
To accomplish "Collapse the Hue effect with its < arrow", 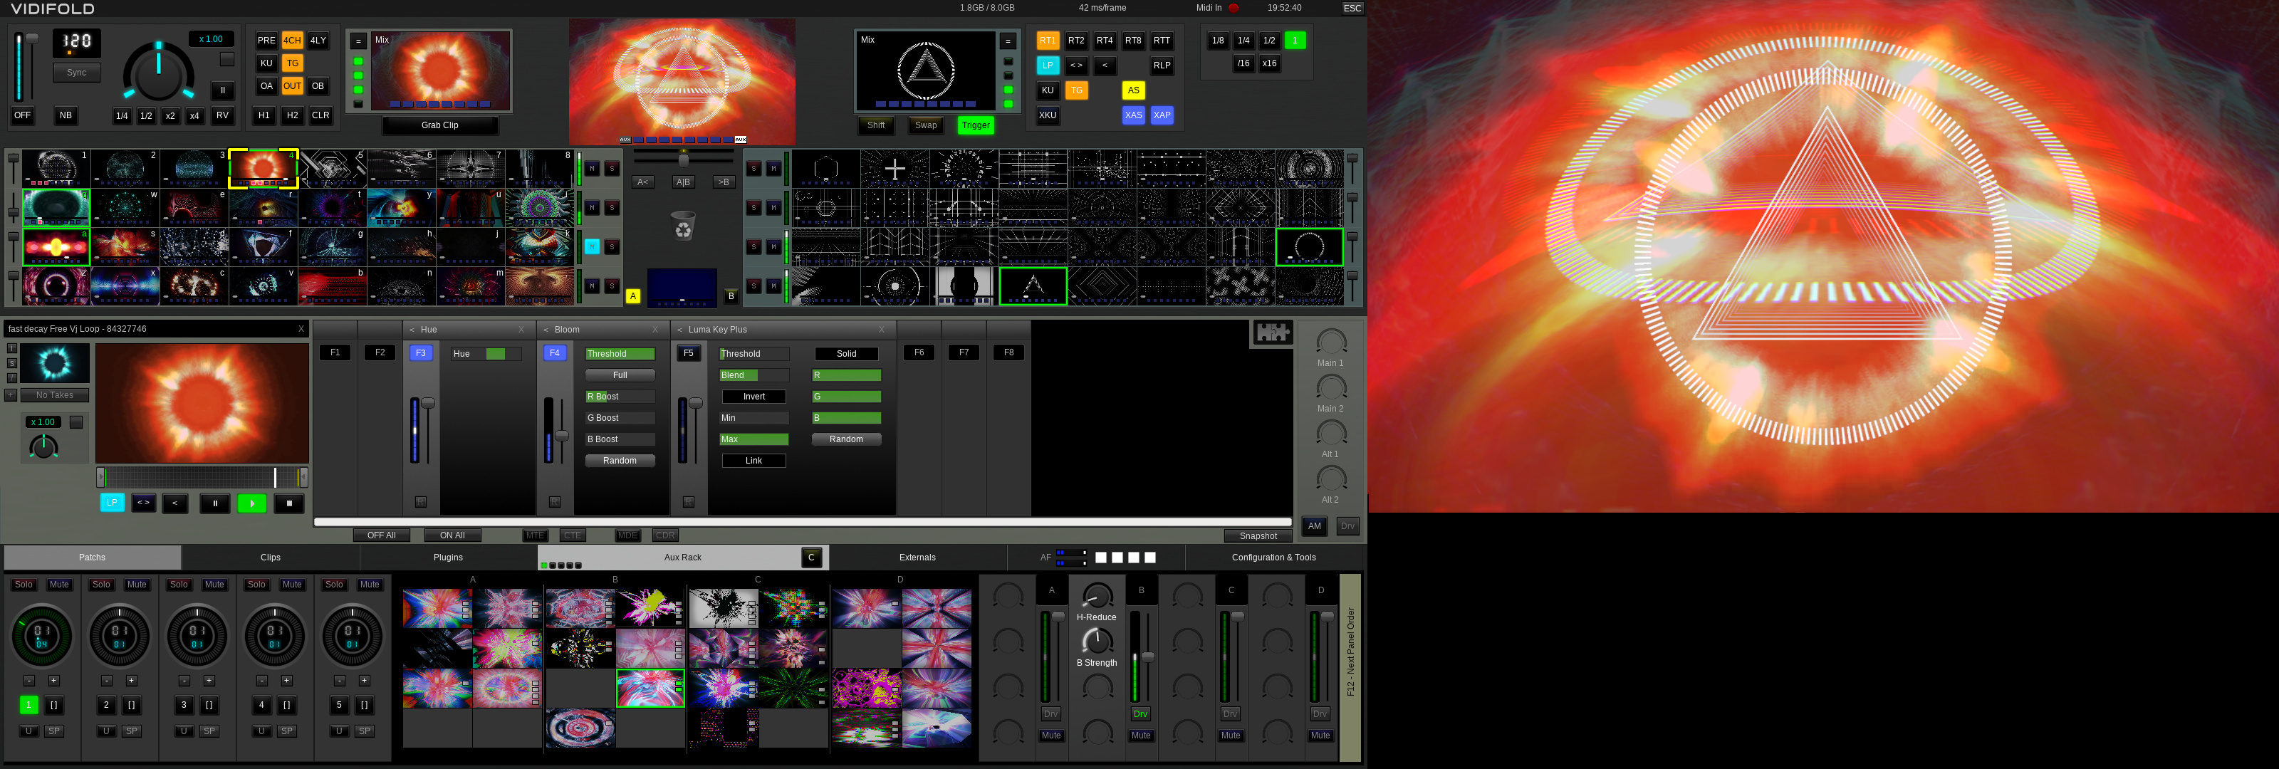I will (x=412, y=330).
